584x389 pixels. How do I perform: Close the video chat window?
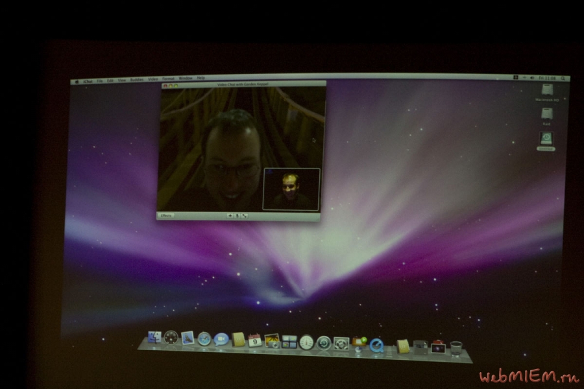[165, 86]
